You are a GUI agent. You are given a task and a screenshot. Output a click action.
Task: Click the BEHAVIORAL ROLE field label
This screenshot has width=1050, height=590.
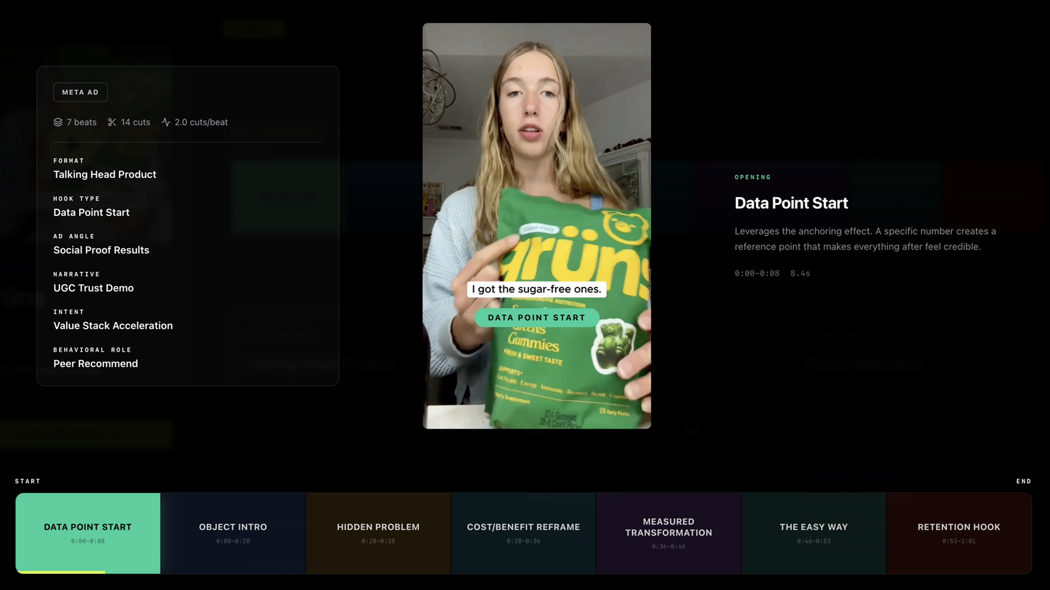coord(92,350)
